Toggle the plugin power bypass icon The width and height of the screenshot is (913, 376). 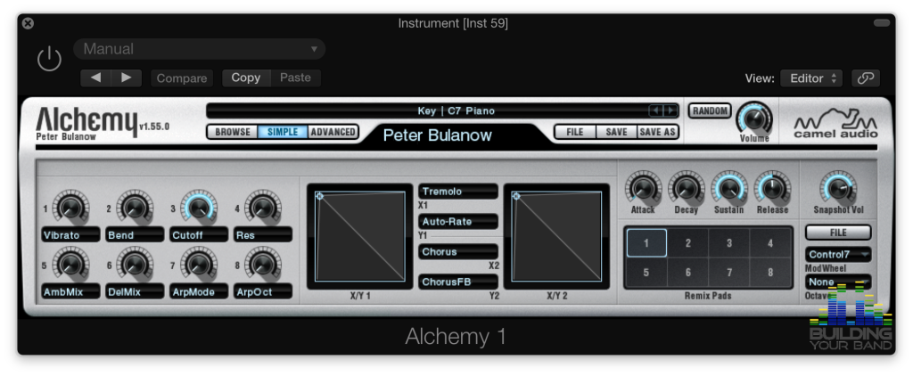pyautogui.click(x=49, y=60)
